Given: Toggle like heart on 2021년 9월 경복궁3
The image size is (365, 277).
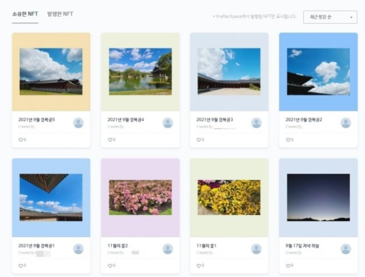Looking at the screenshot, I should [x=199, y=140].
